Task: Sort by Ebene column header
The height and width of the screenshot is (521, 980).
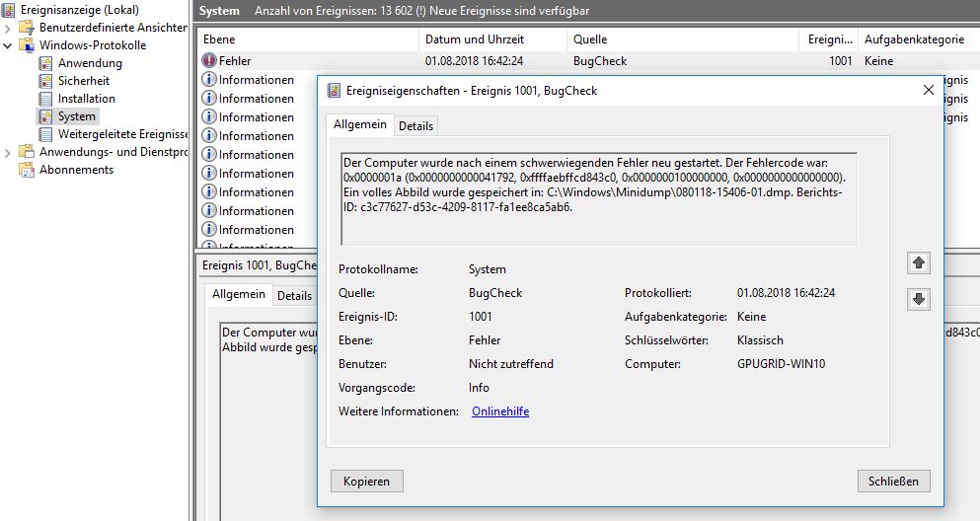Action: point(308,39)
